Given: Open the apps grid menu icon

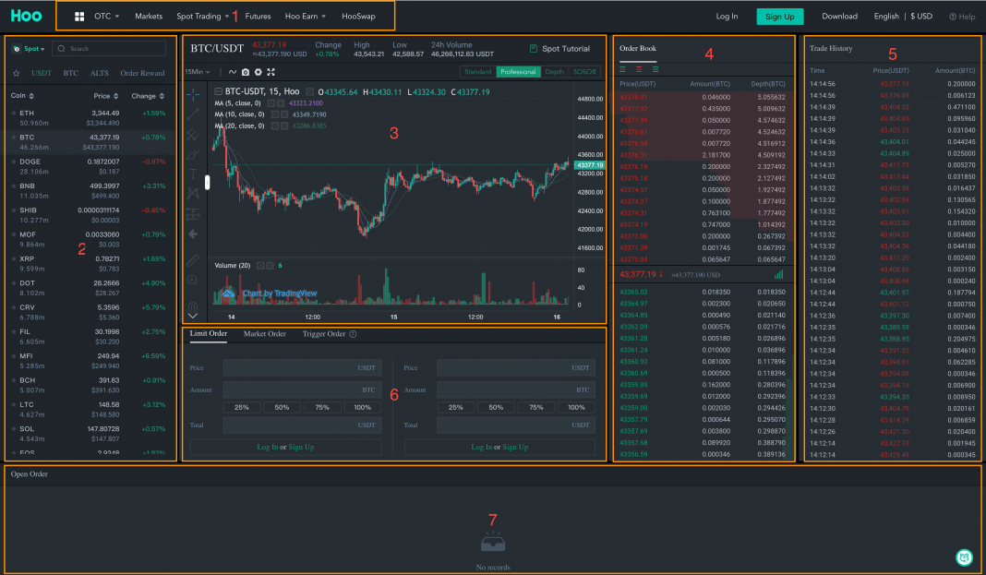Looking at the screenshot, I should [79, 17].
